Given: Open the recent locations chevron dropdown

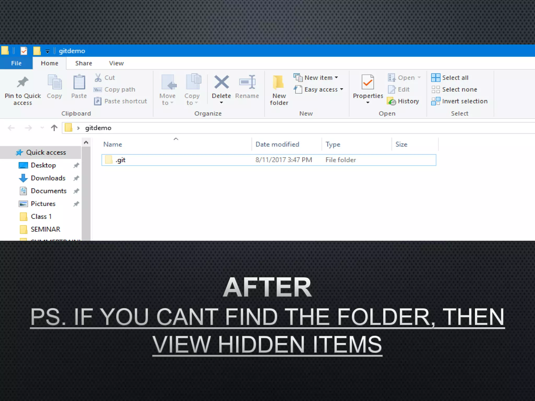Looking at the screenshot, I should tap(42, 128).
